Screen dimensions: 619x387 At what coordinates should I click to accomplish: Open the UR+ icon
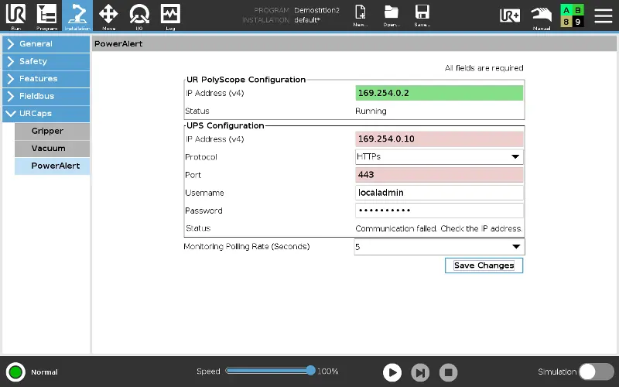pyautogui.click(x=510, y=15)
